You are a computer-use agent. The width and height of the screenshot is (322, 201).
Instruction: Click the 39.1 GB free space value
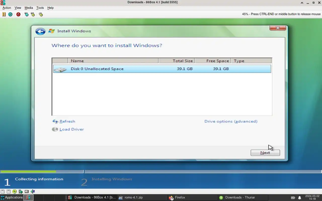pyautogui.click(x=221, y=69)
